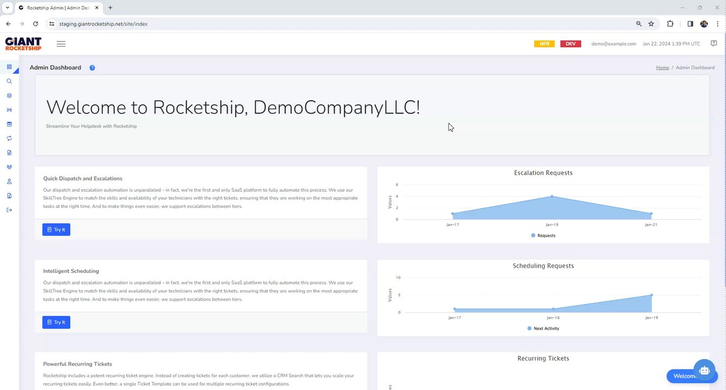Click the browser address bar
This screenshot has height=390, width=726.
coord(325,24)
